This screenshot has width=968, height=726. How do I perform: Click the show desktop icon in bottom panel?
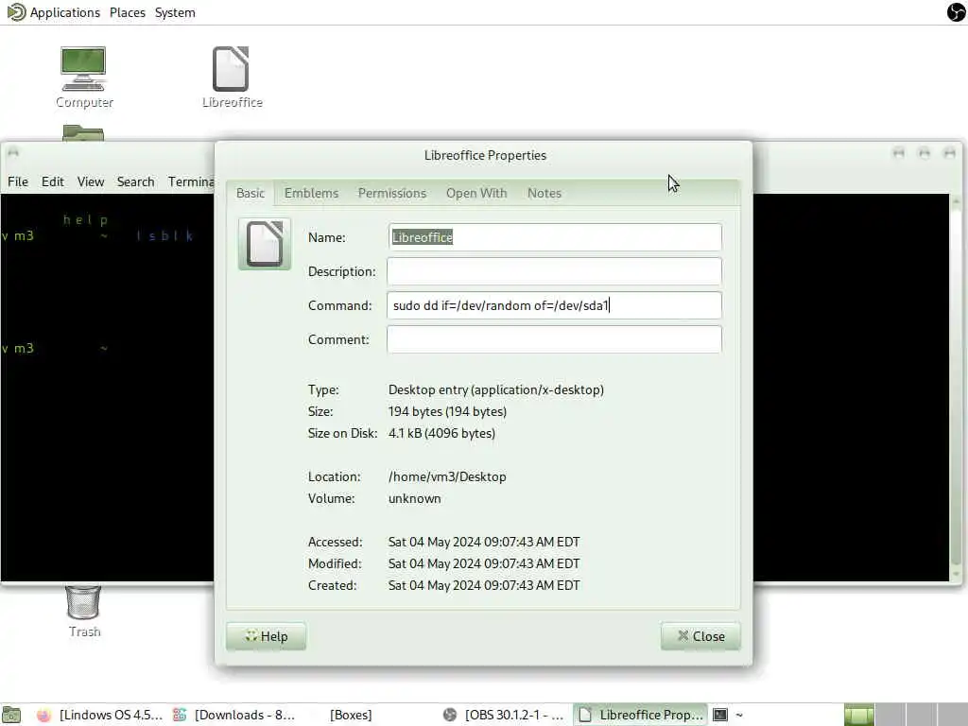[11, 715]
